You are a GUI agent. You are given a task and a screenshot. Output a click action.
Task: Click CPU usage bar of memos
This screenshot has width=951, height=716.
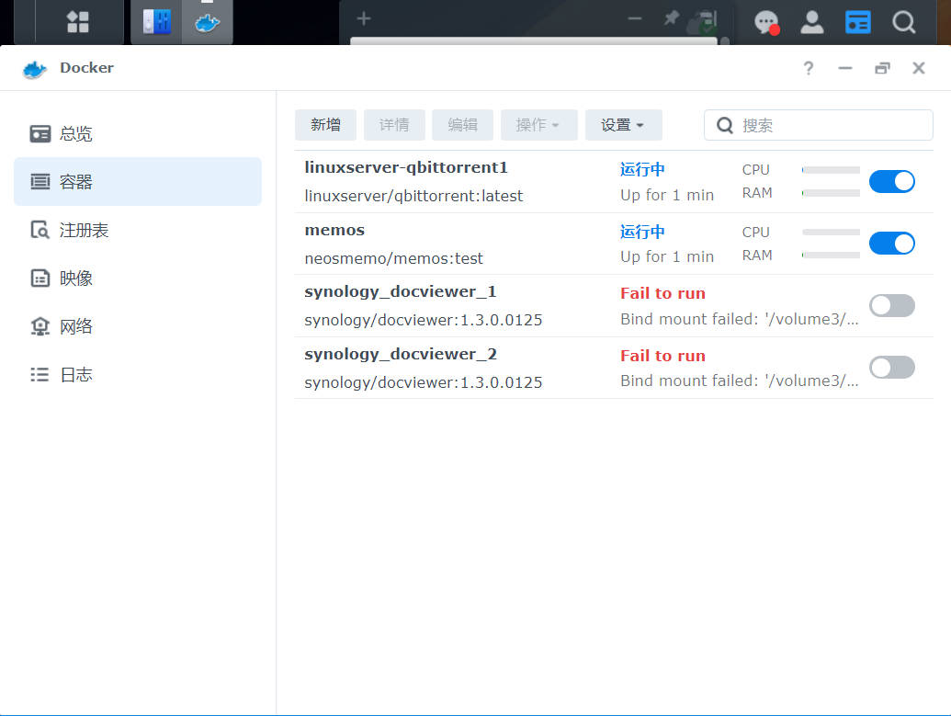(x=831, y=232)
